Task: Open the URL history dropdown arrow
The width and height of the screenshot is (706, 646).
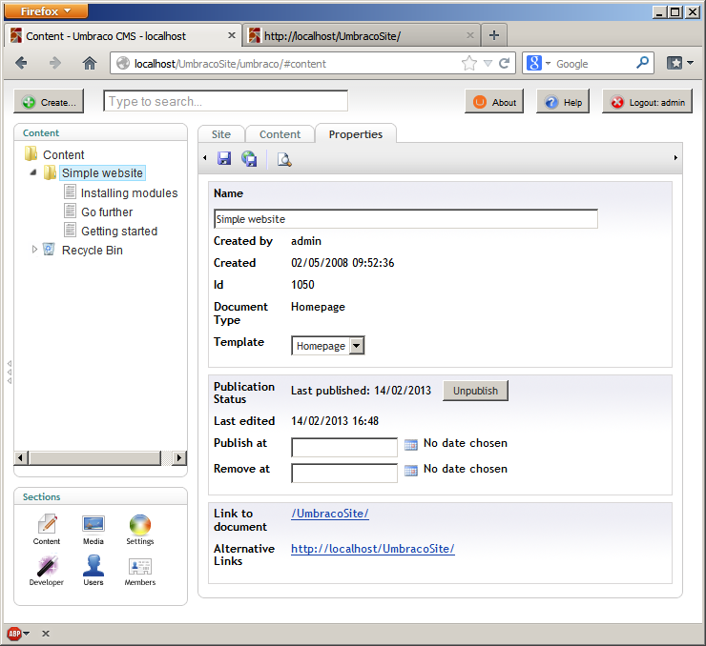Action: pyautogui.click(x=488, y=64)
